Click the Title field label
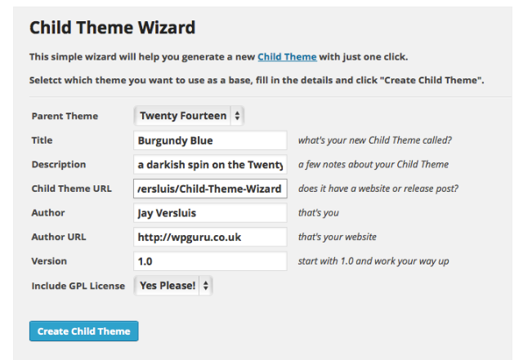523x360 pixels. tap(42, 140)
